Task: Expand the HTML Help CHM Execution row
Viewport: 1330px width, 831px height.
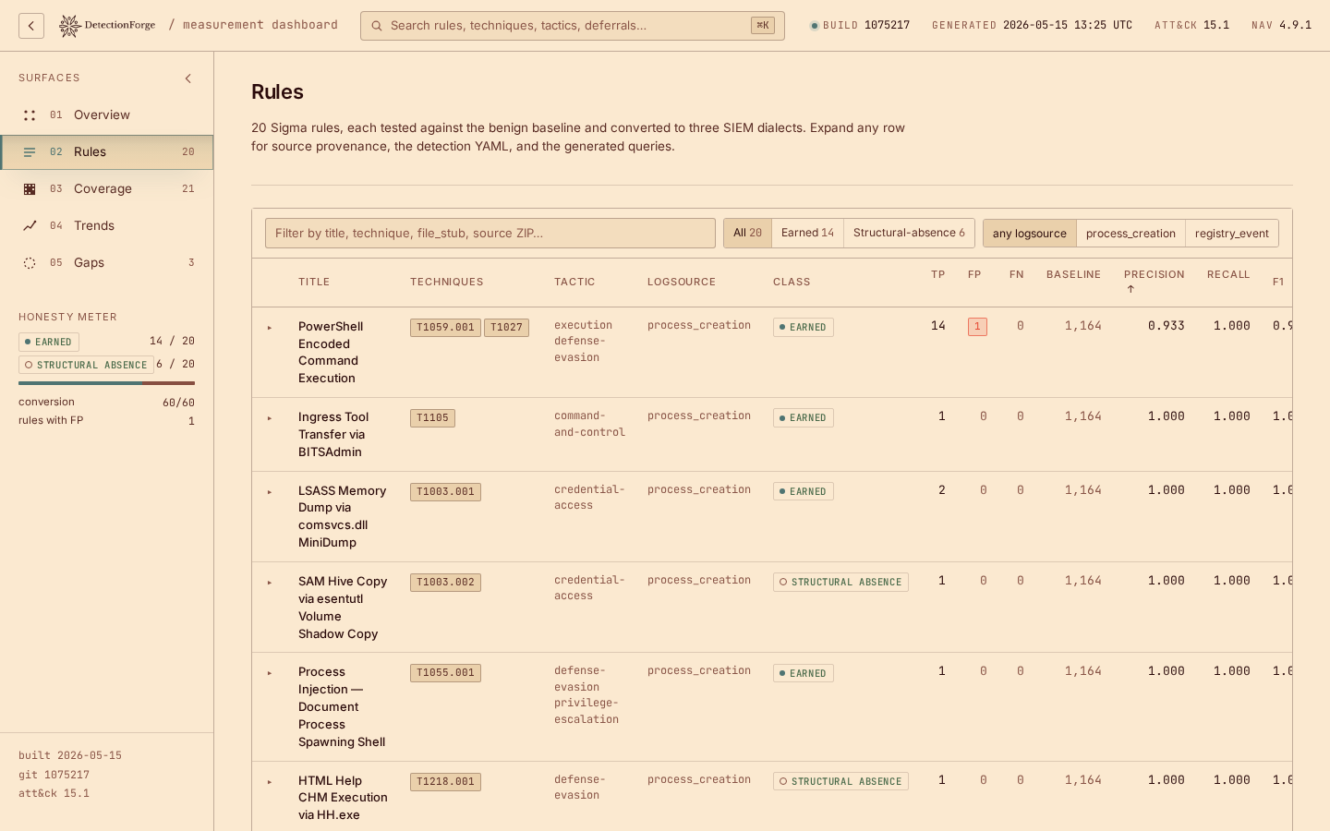Action: point(270,782)
